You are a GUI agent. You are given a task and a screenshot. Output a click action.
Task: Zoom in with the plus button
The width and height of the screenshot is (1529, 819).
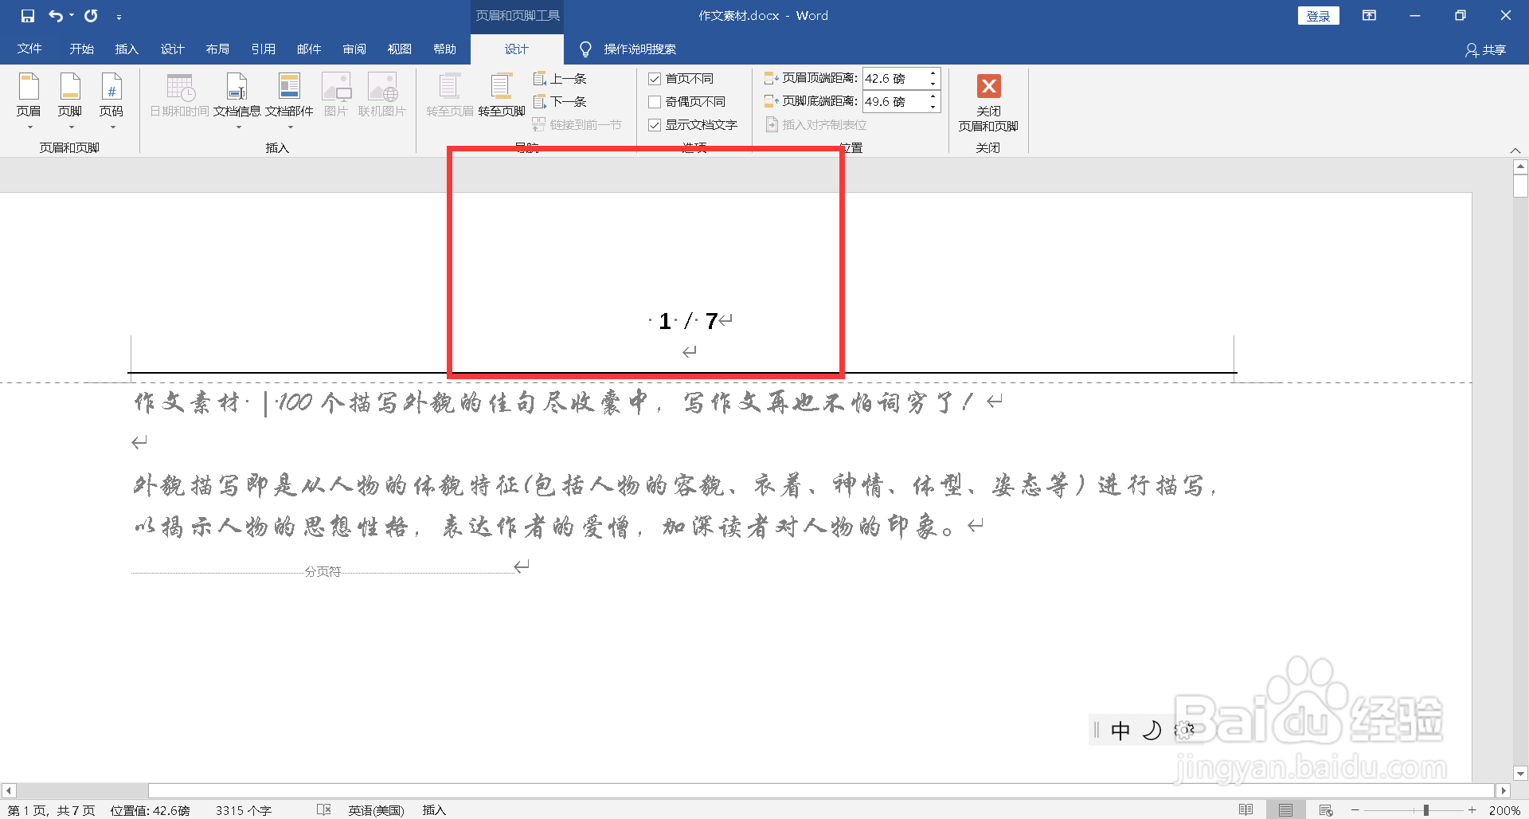pos(1472,810)
